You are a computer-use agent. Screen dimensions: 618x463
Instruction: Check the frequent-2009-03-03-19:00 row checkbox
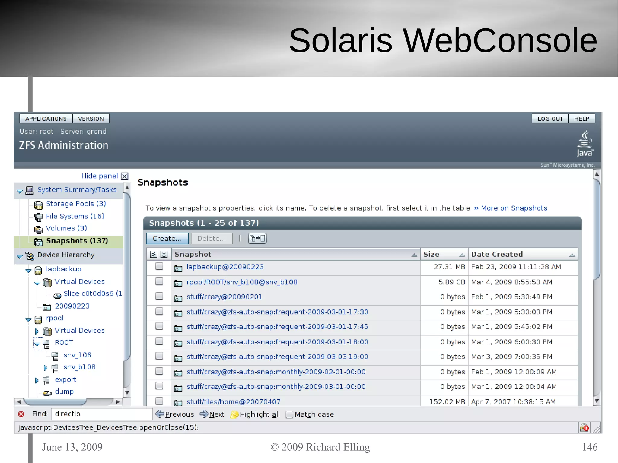point(159,356)
